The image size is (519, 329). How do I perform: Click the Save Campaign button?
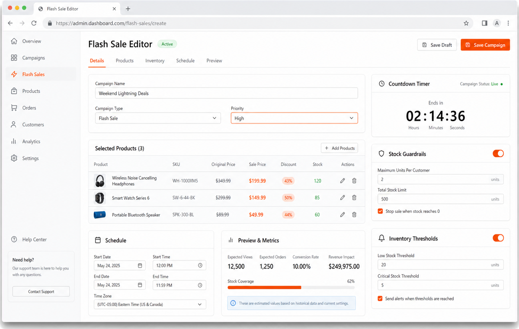pyautogui.click(x=485, y=45)
